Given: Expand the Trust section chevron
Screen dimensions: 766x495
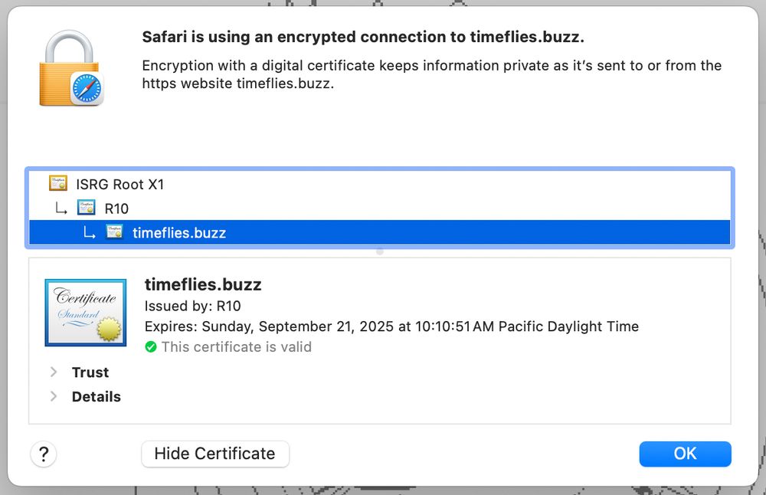Looking at the screenshot, I should 54,372.
